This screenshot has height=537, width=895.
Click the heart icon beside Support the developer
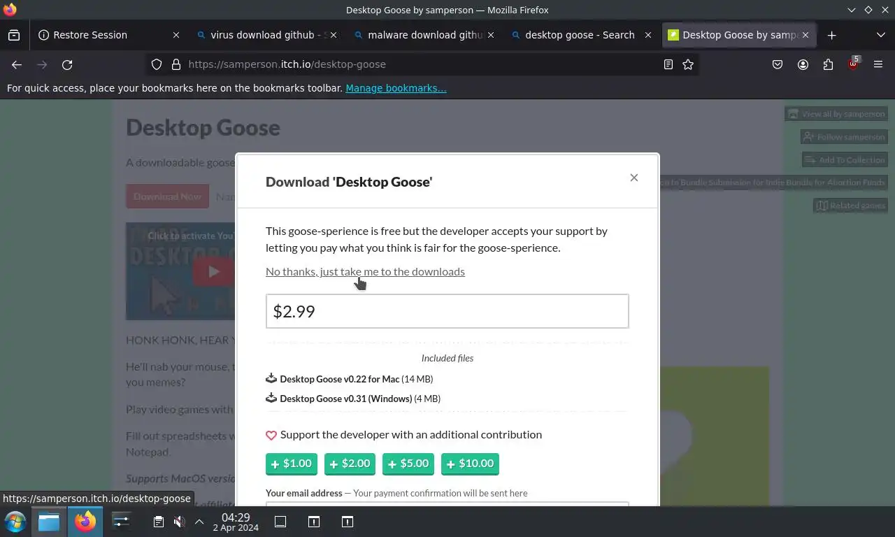click(x=271, y=435)
